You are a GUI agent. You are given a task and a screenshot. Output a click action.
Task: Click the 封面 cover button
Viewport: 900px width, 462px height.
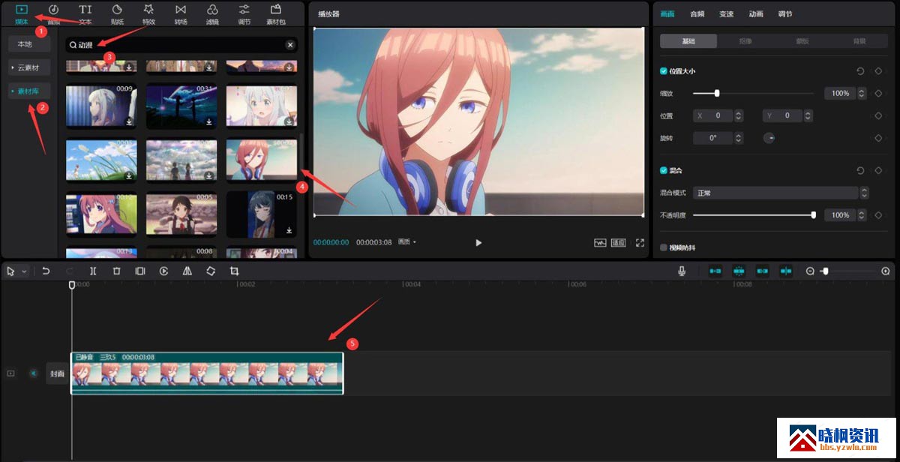[x=57, y=373]
